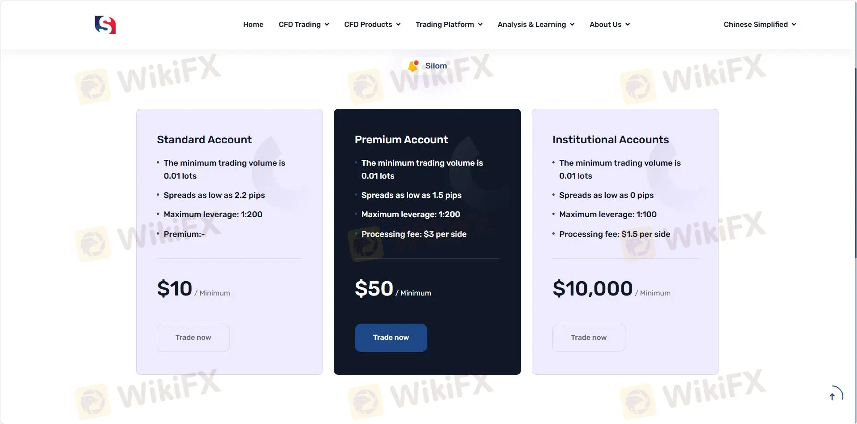Click the language selector chevron

[793, 25]
